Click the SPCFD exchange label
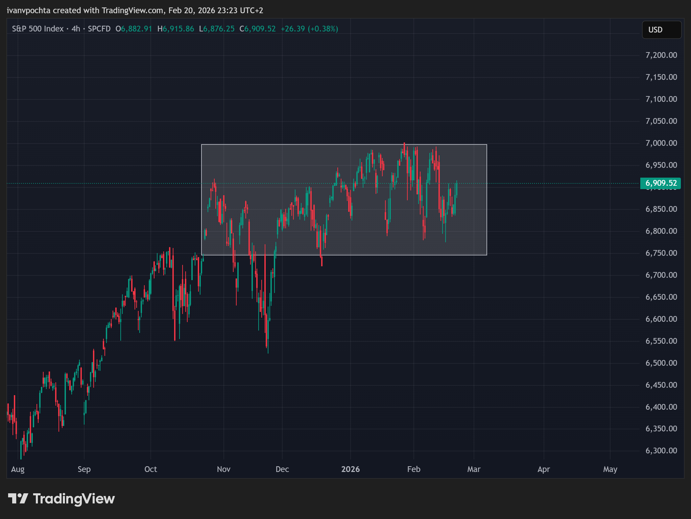691x519 pixels. [x=99, y=29]
